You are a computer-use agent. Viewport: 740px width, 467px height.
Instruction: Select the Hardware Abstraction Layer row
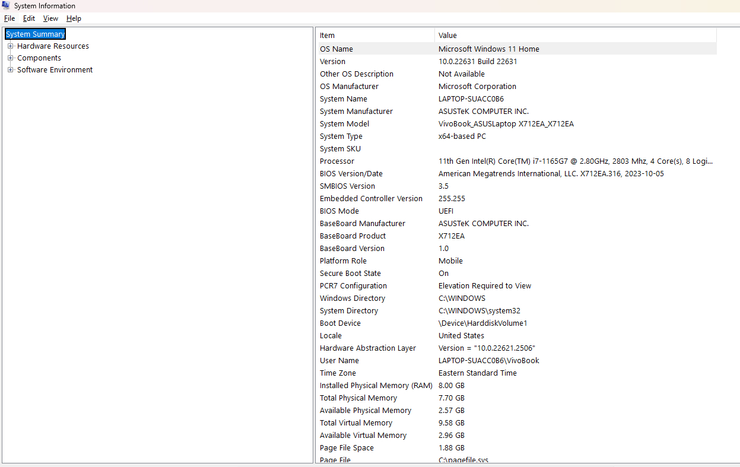click(x=516, y=348)
